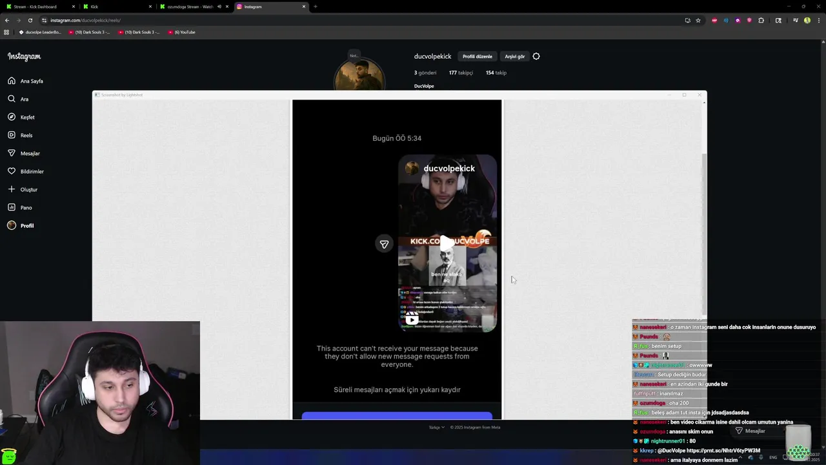Click the ducvolpekick name on the reel

[x=449, y=169]
